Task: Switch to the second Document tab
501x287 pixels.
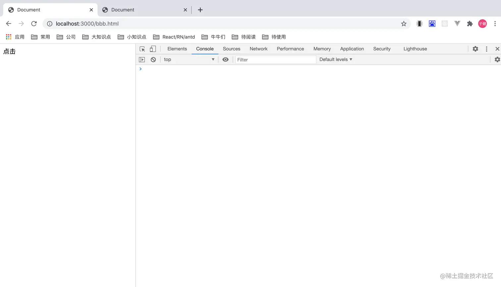Action: pos(145,10)
